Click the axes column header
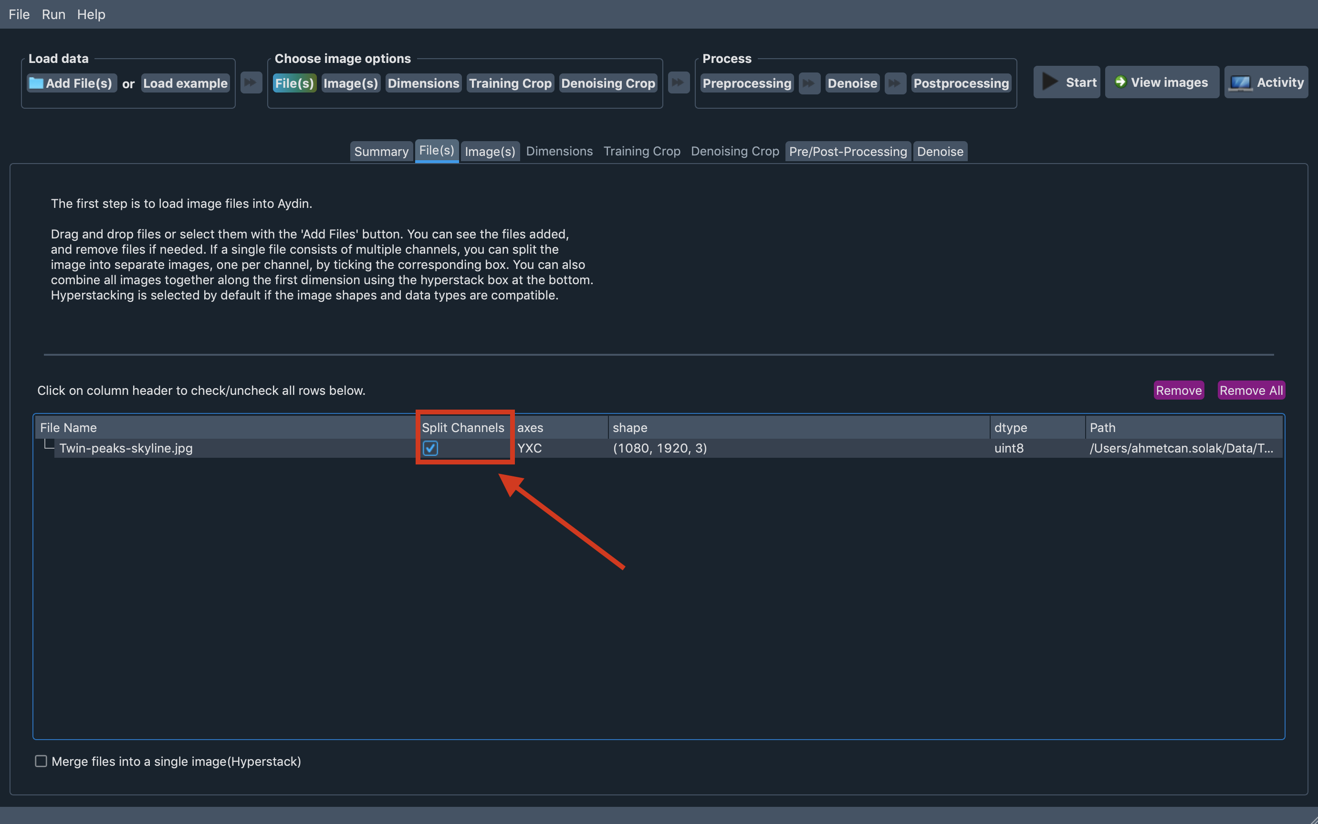The height and width of the screenshot is (824, 1318). point(560,428)
